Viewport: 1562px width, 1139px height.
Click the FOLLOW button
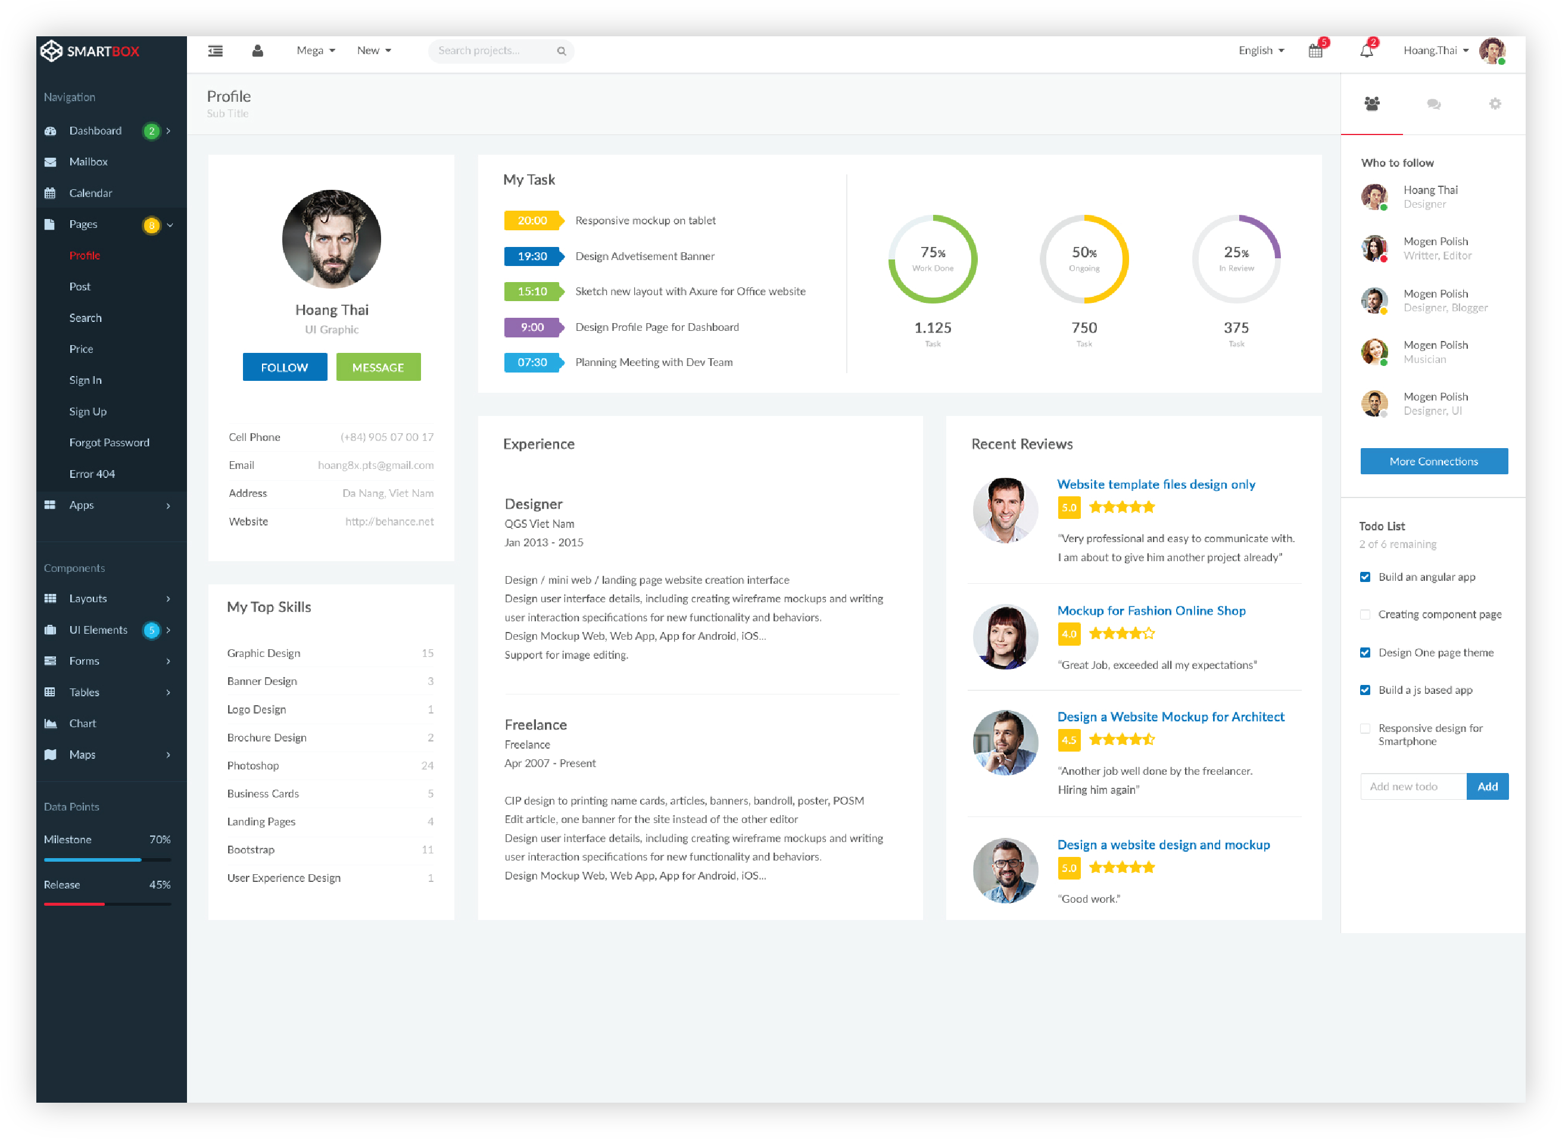click(285, 368)
